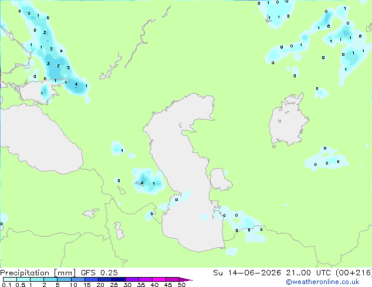Pick the 10–15 mm legend swatch
372x287 pixels.
point(77,279)
